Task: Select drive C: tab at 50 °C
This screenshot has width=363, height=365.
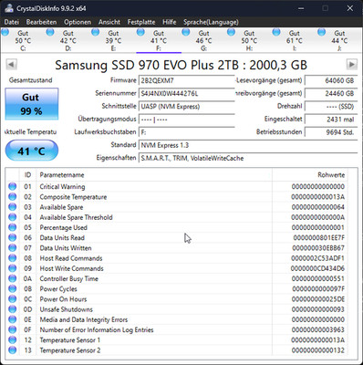Action: tap(23, 40)
